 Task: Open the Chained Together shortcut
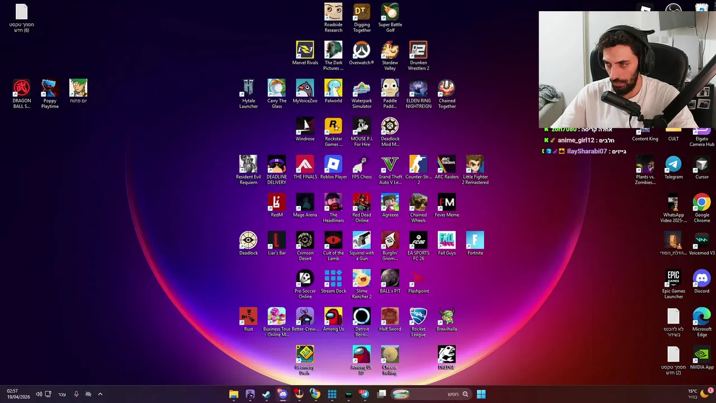447,94
